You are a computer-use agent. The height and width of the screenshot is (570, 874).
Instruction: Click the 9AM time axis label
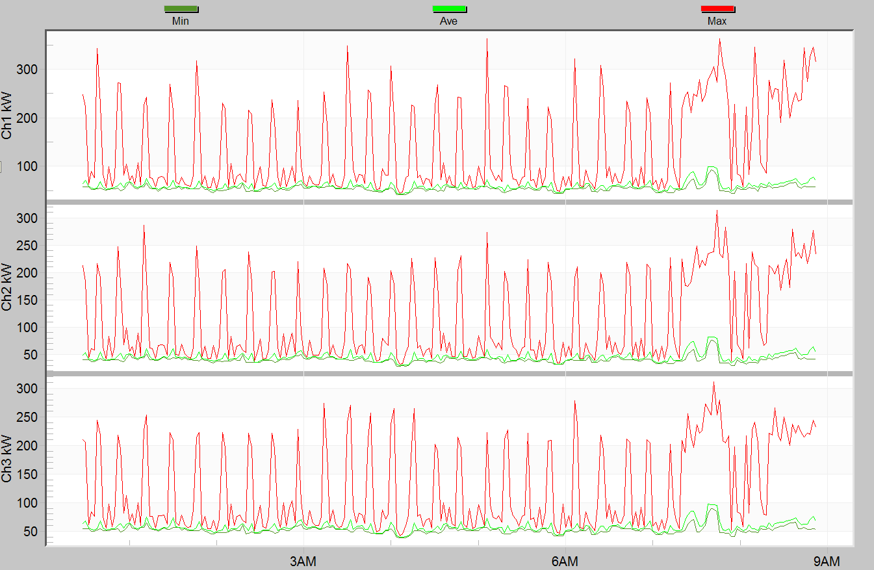(x=826, y=560)
